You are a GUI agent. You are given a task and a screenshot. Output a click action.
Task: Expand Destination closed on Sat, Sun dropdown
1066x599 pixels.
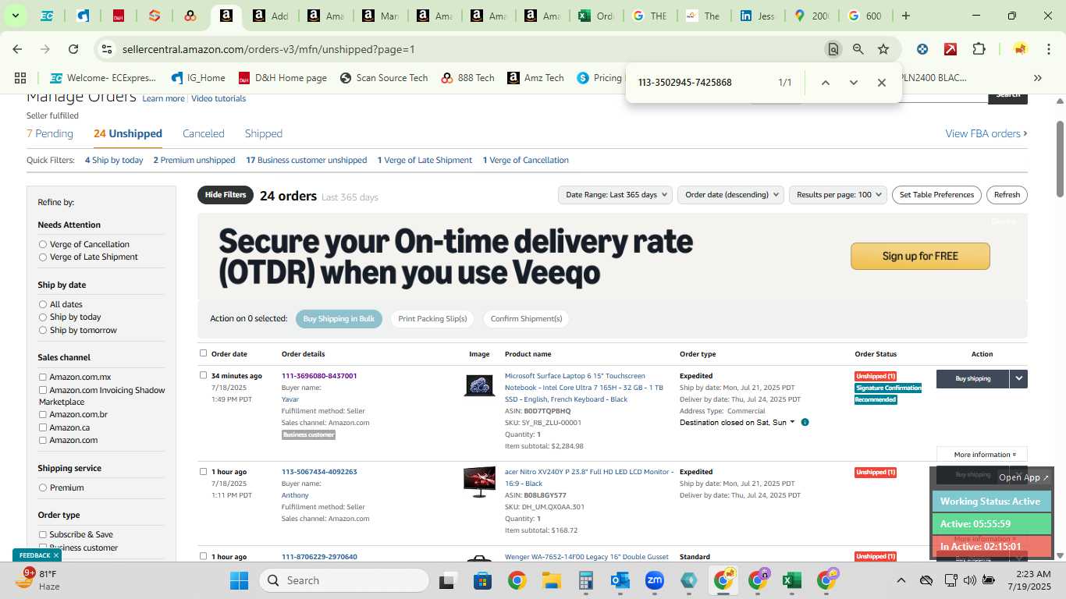[737, 423]
